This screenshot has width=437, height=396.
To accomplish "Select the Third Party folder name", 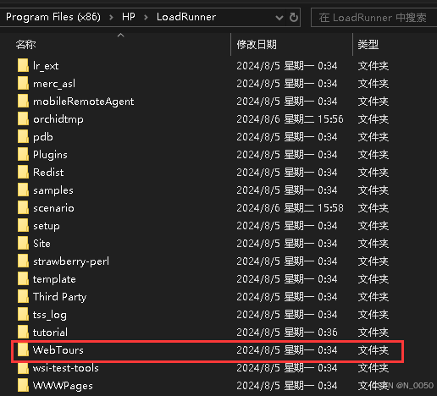I will (x=60, y=297).
